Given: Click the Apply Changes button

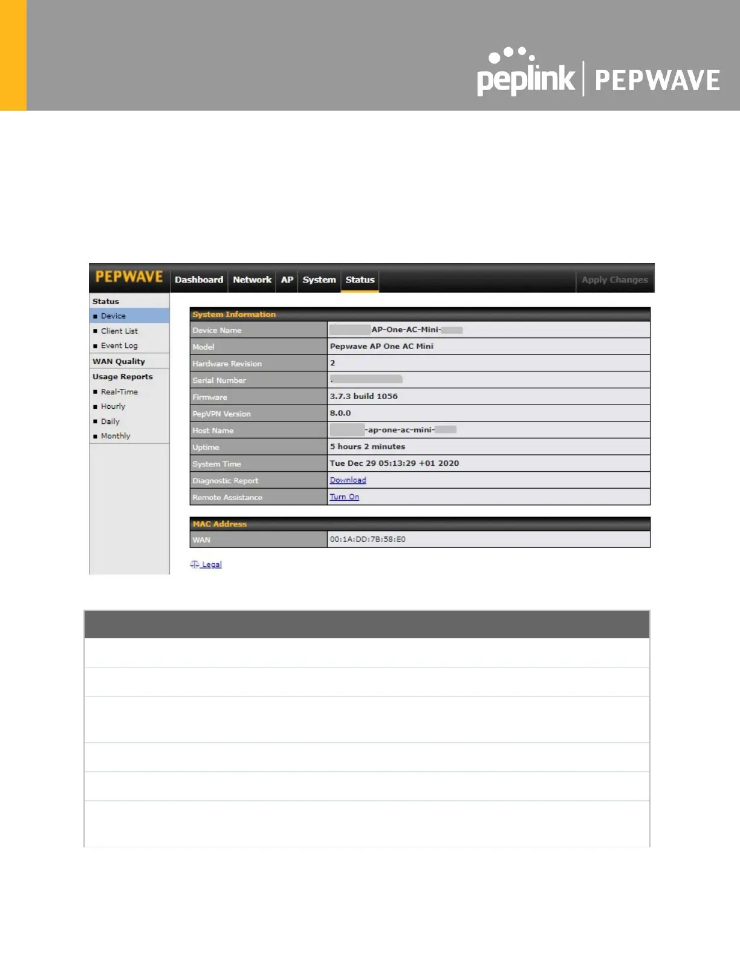Looking at the screenshot, I should 614,279.
